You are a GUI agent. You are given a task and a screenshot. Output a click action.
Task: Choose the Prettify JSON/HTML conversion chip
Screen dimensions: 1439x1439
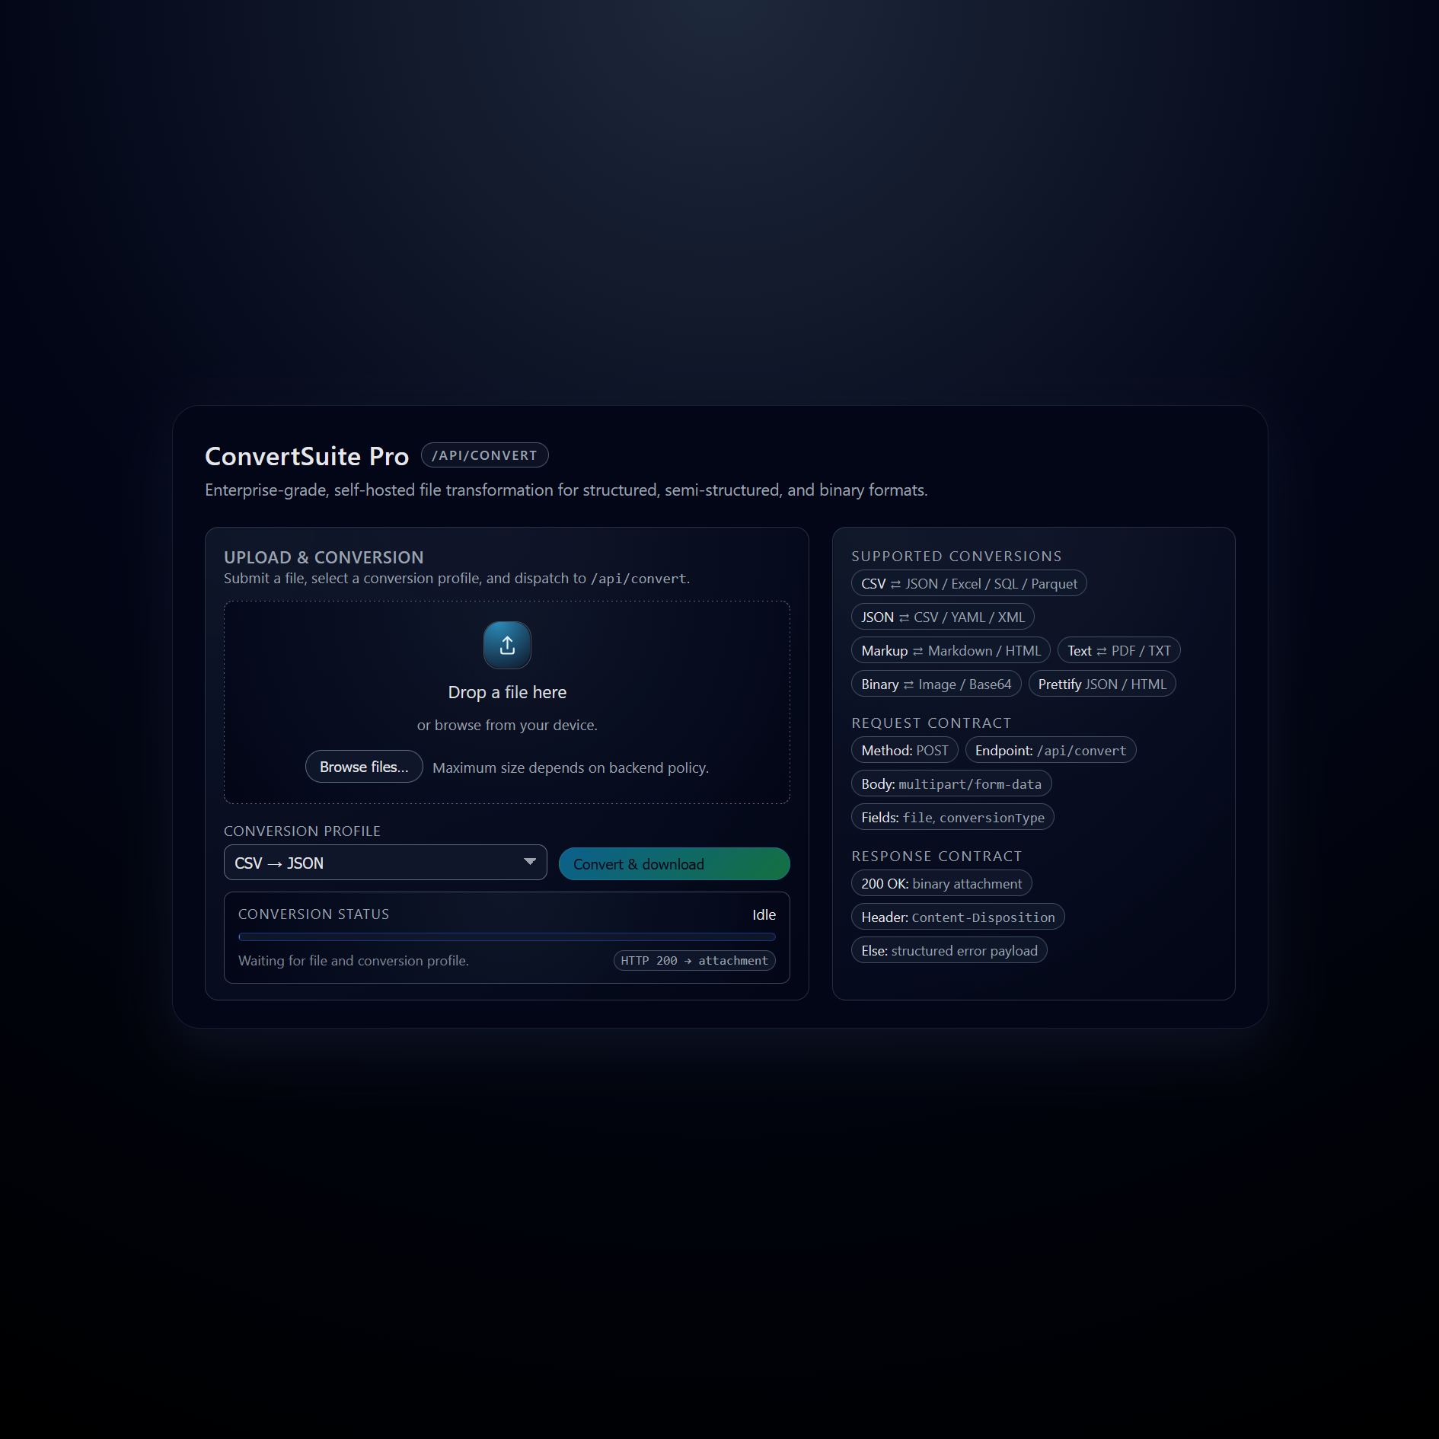1102,684
